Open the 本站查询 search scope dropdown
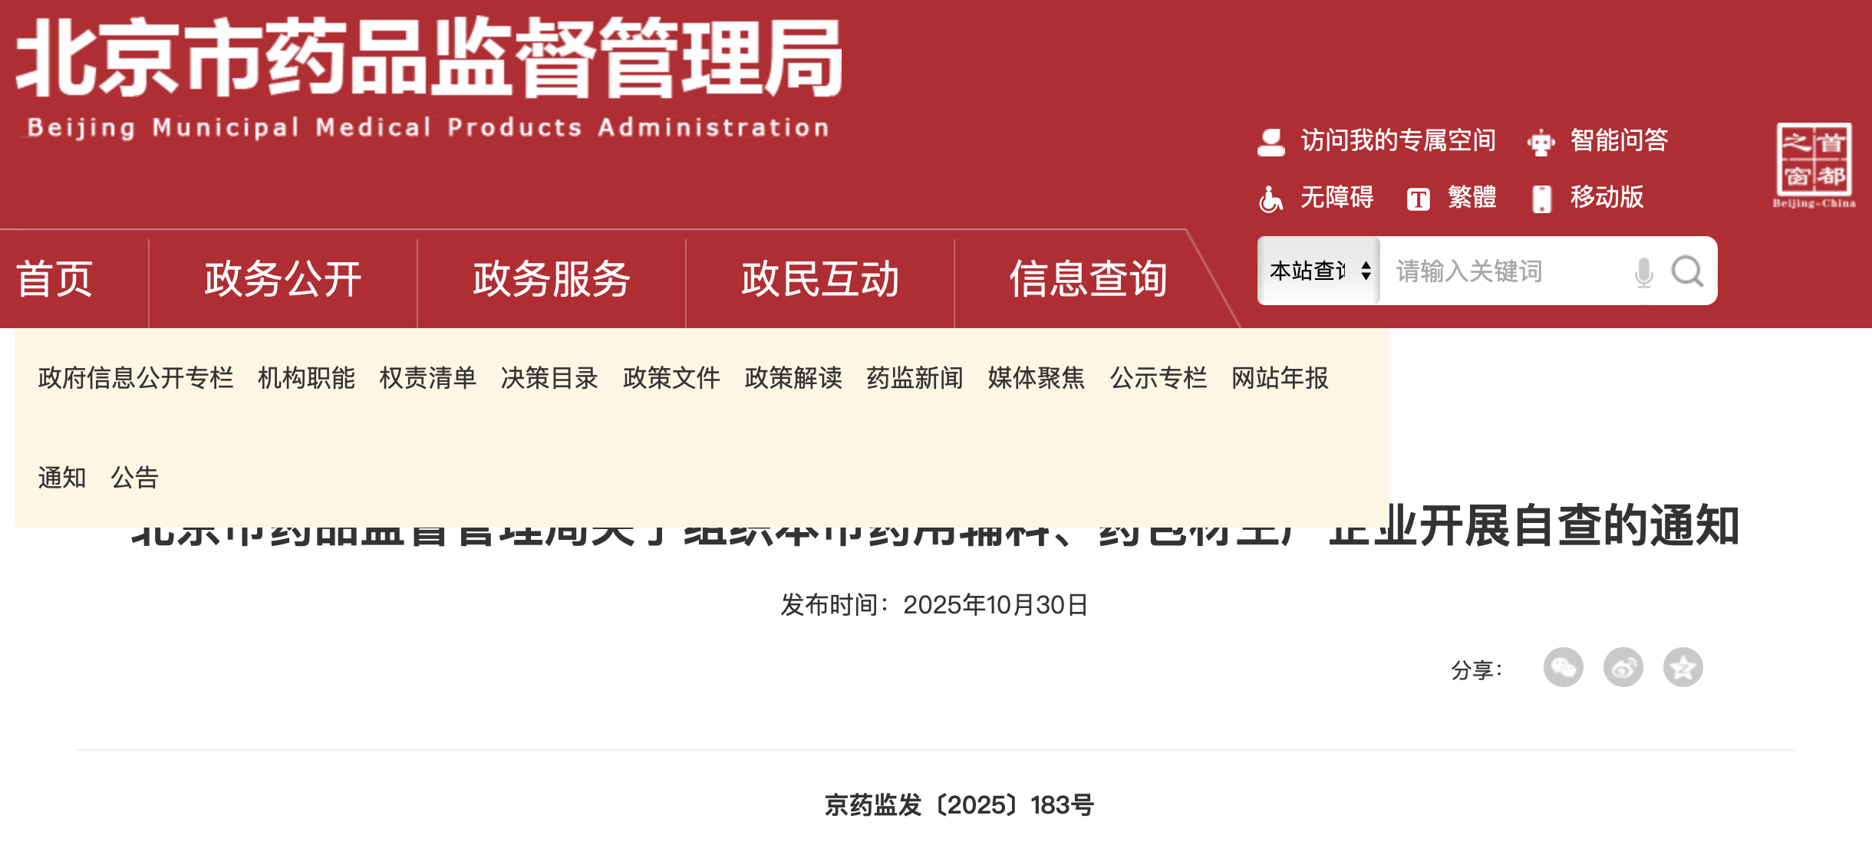 1320,271
